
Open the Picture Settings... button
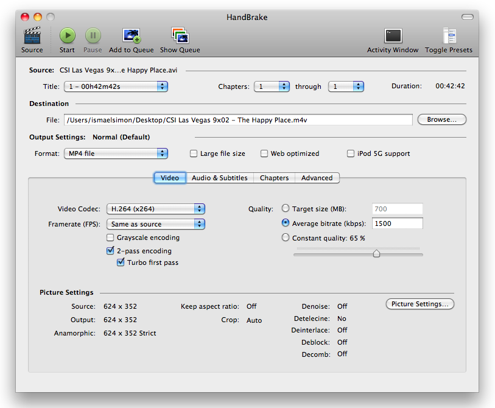pos(420,304)
